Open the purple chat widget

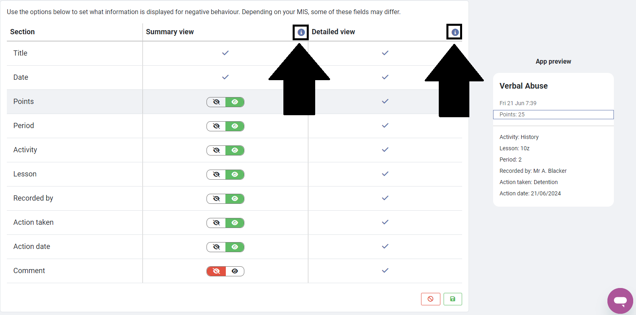point(620,300)
